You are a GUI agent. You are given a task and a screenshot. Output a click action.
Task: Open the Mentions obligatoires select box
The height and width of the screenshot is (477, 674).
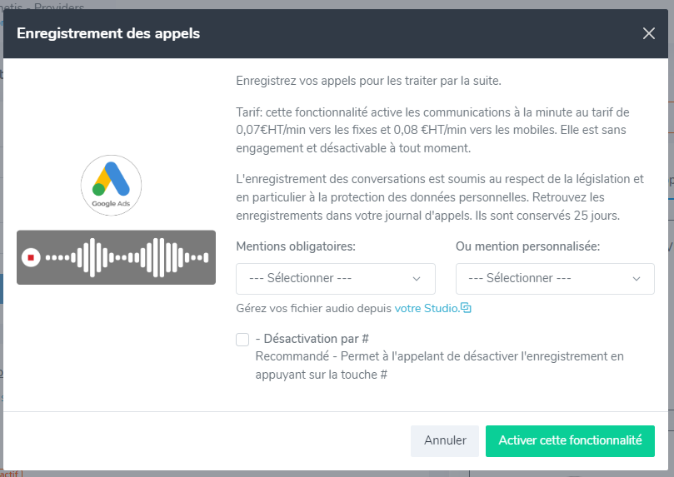tap(336, 279)
